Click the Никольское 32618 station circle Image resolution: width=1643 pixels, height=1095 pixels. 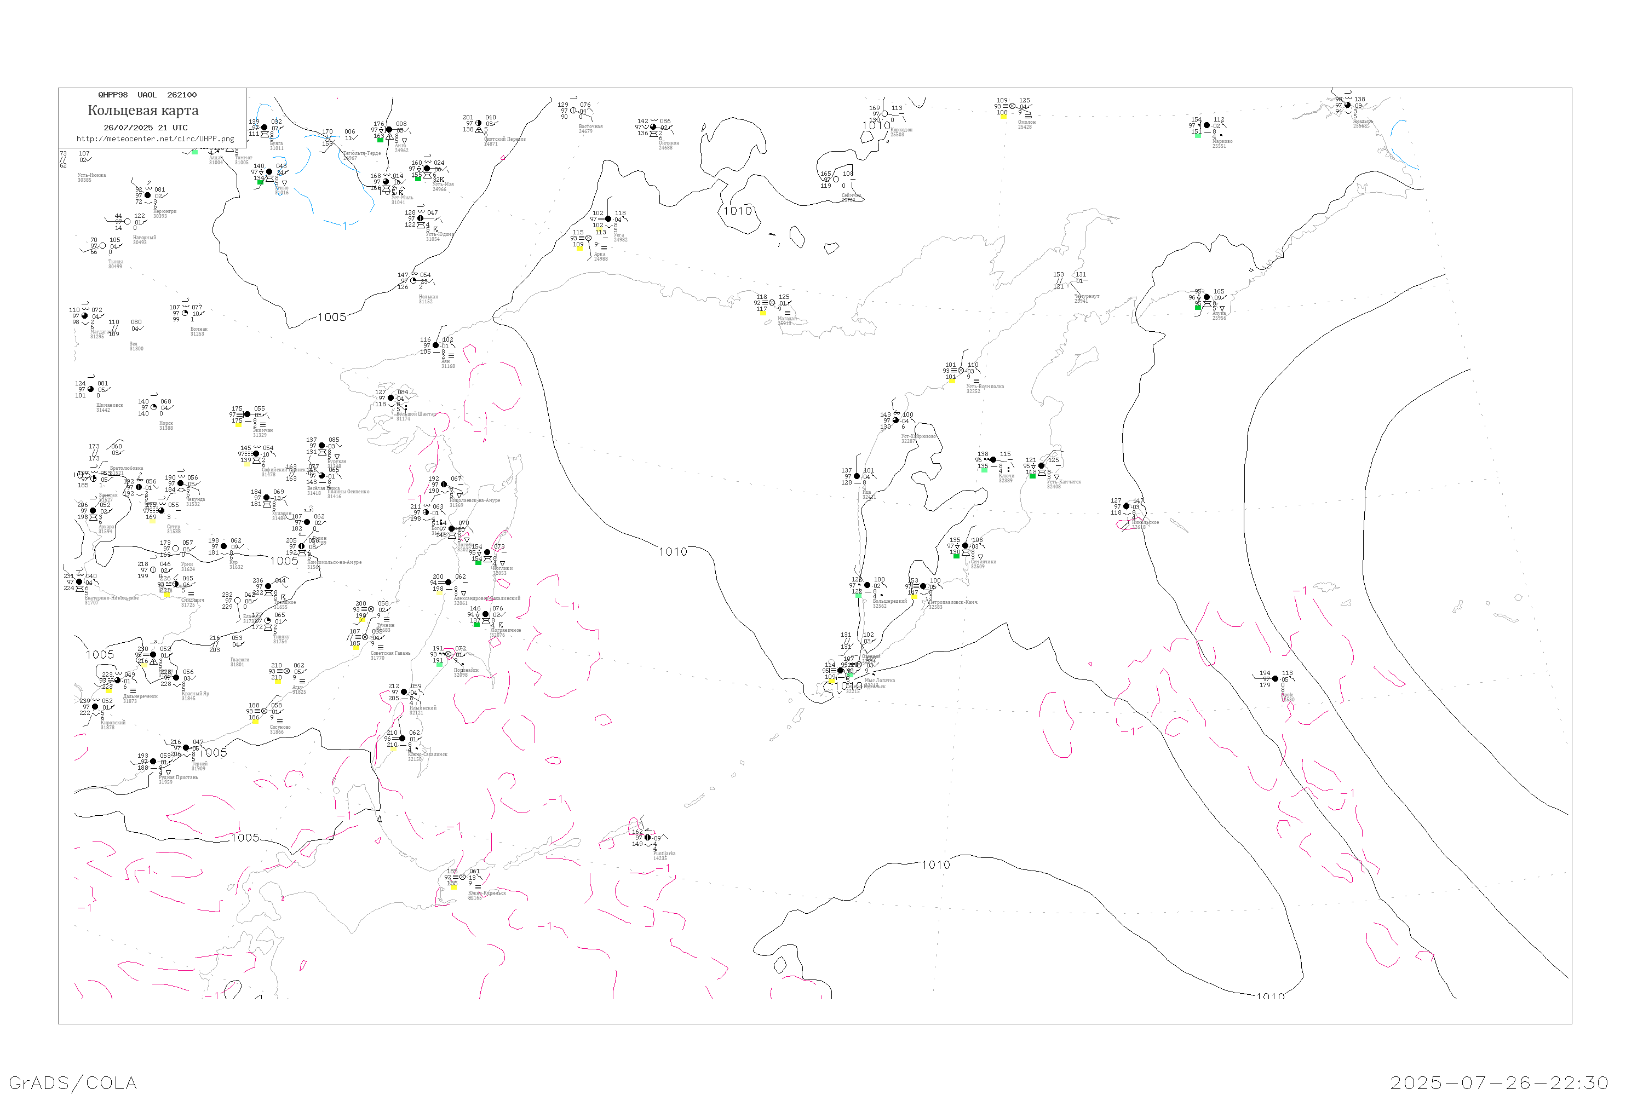[x=1126, y=507]
